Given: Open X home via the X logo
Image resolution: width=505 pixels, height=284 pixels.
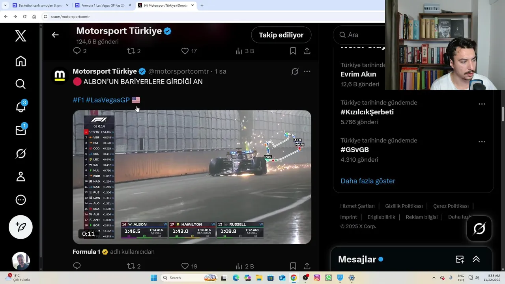Looking at the screenshot, I should 21,36.
